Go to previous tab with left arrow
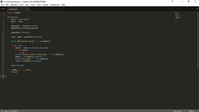 pyautogui.click(x=2, y=9)
